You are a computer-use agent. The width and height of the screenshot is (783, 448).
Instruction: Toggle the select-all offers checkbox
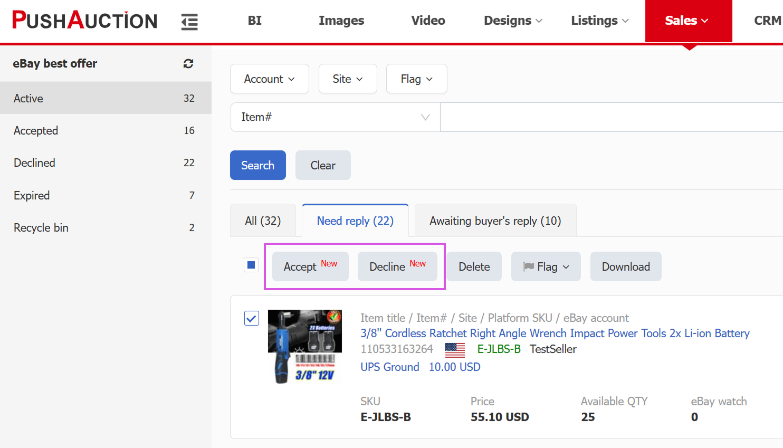[251, 265]
